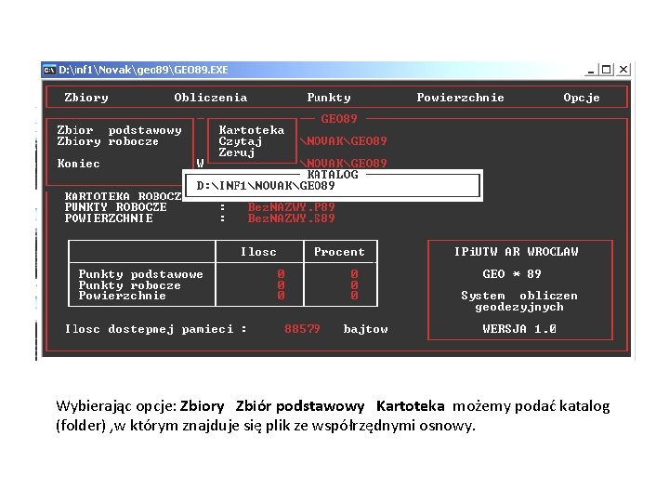Choose Koniec to exit
Viewport: 669px width, 502px height.
(78, 164)
